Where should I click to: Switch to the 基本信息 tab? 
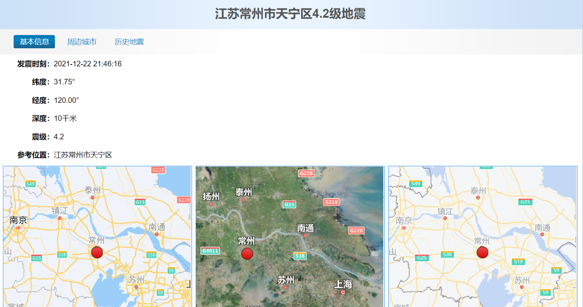(x=34, y=42)
